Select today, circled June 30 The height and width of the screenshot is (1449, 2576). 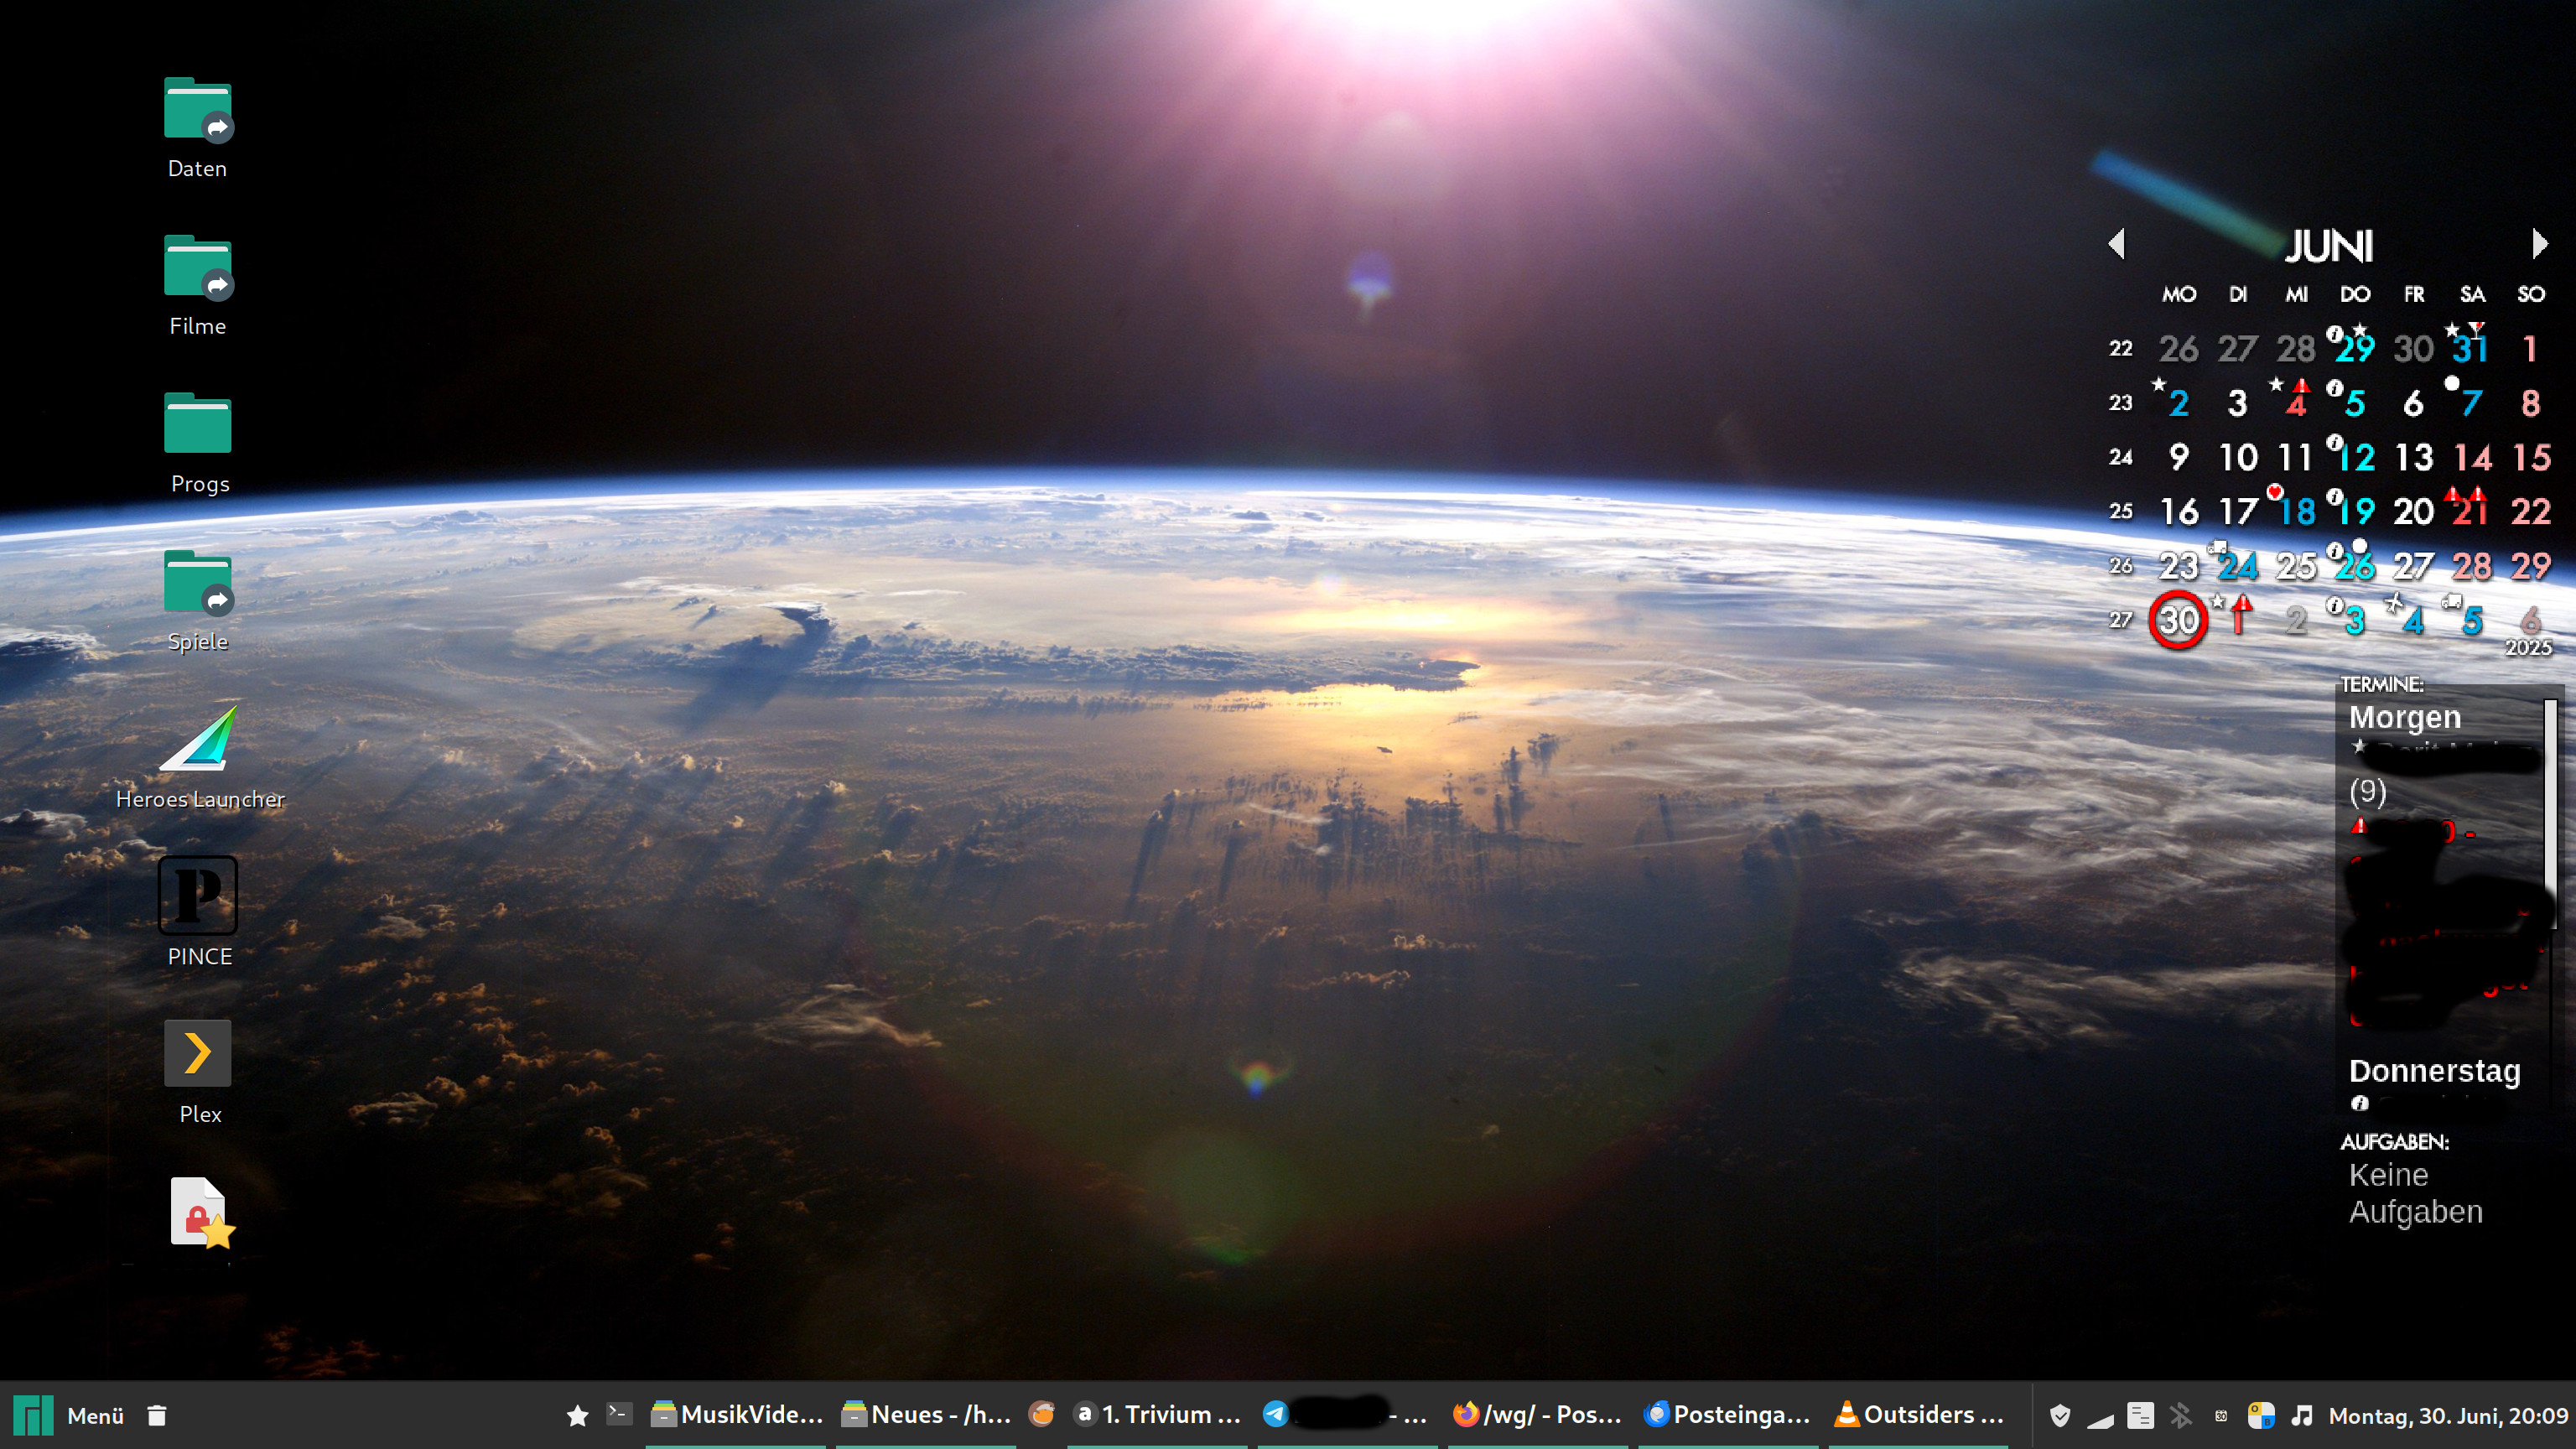[2178, 620]
